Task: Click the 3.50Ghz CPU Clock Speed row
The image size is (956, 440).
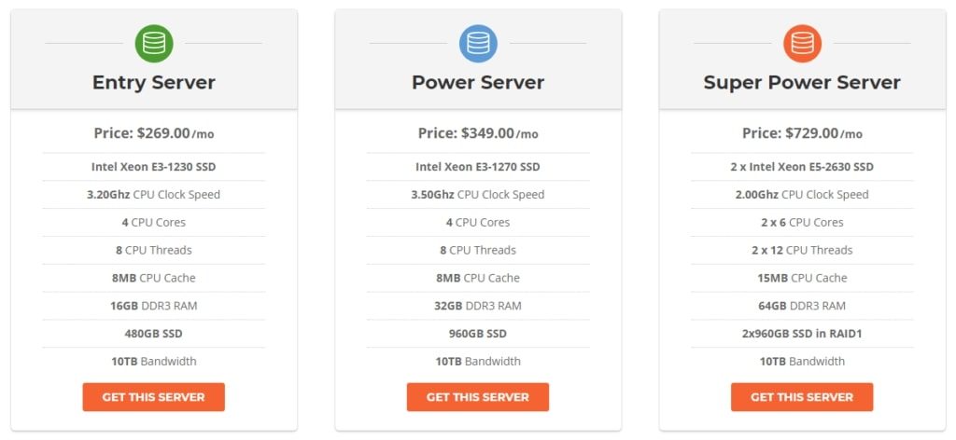Action: coord(478,195)
